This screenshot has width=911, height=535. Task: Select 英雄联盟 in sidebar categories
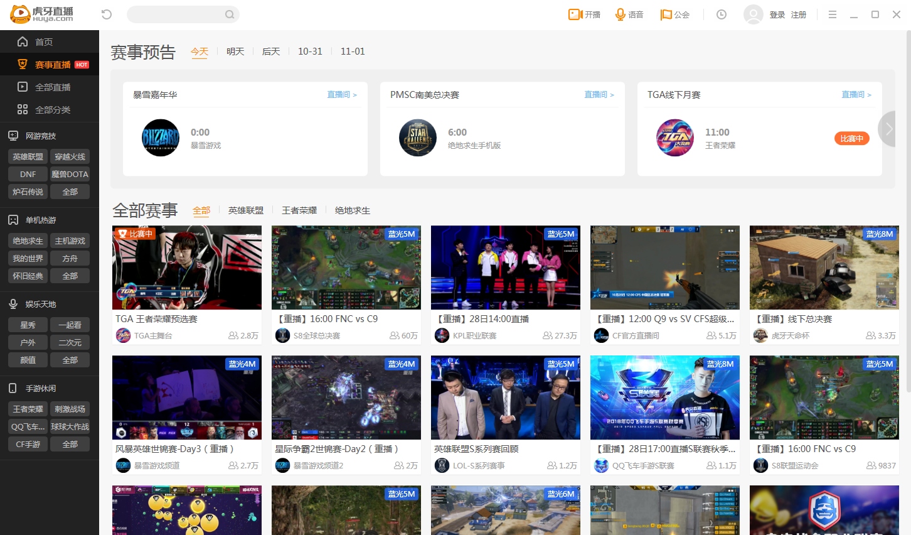[x=28, y=156]
